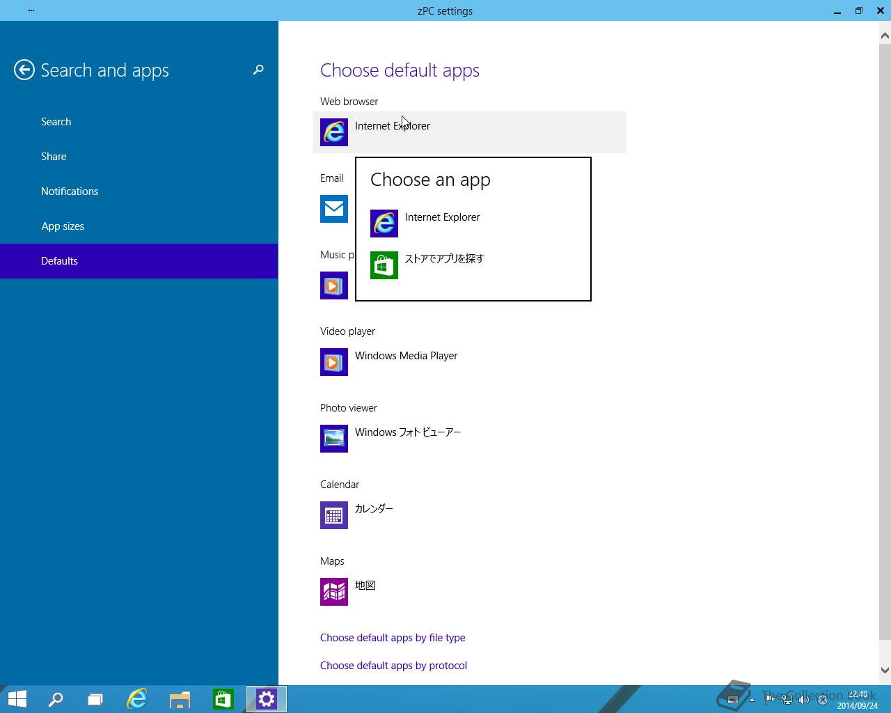This screenshot has width=891, height=713.
Task: Click the volume speaker tray icon
Action: tap(804, 700)
